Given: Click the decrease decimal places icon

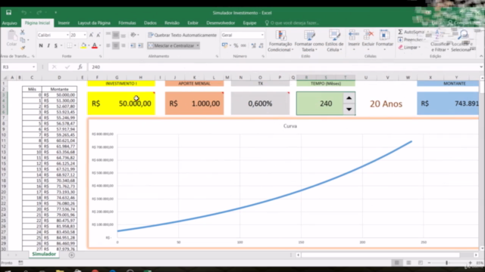Looking at the screenshot, I should pyautogui.click(x=261, y=45).
